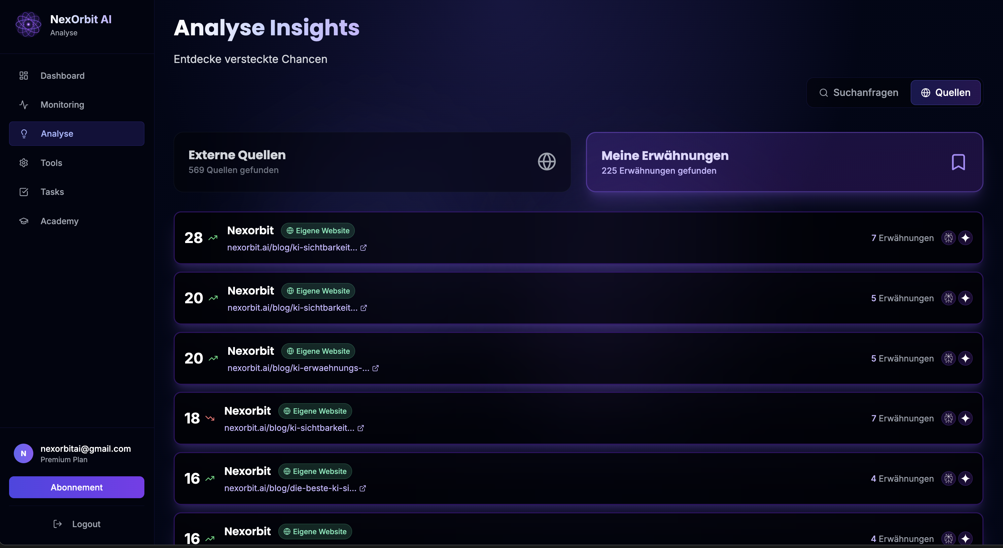The image size is (1003, 548).
Task: Open external link icon next to ki-erwaehnungs URL
Action: point(375,368)
